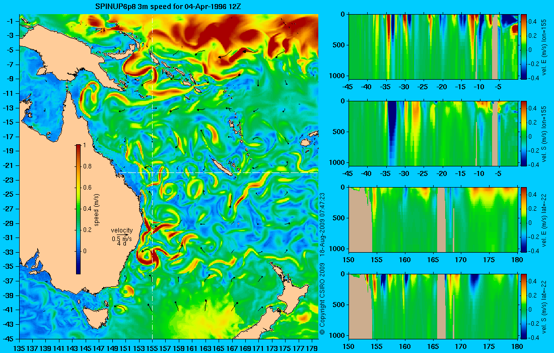Click the '1000' depth tick on the bottom section plot
This screenshot has width=554, height=353.
pos(338,335)
